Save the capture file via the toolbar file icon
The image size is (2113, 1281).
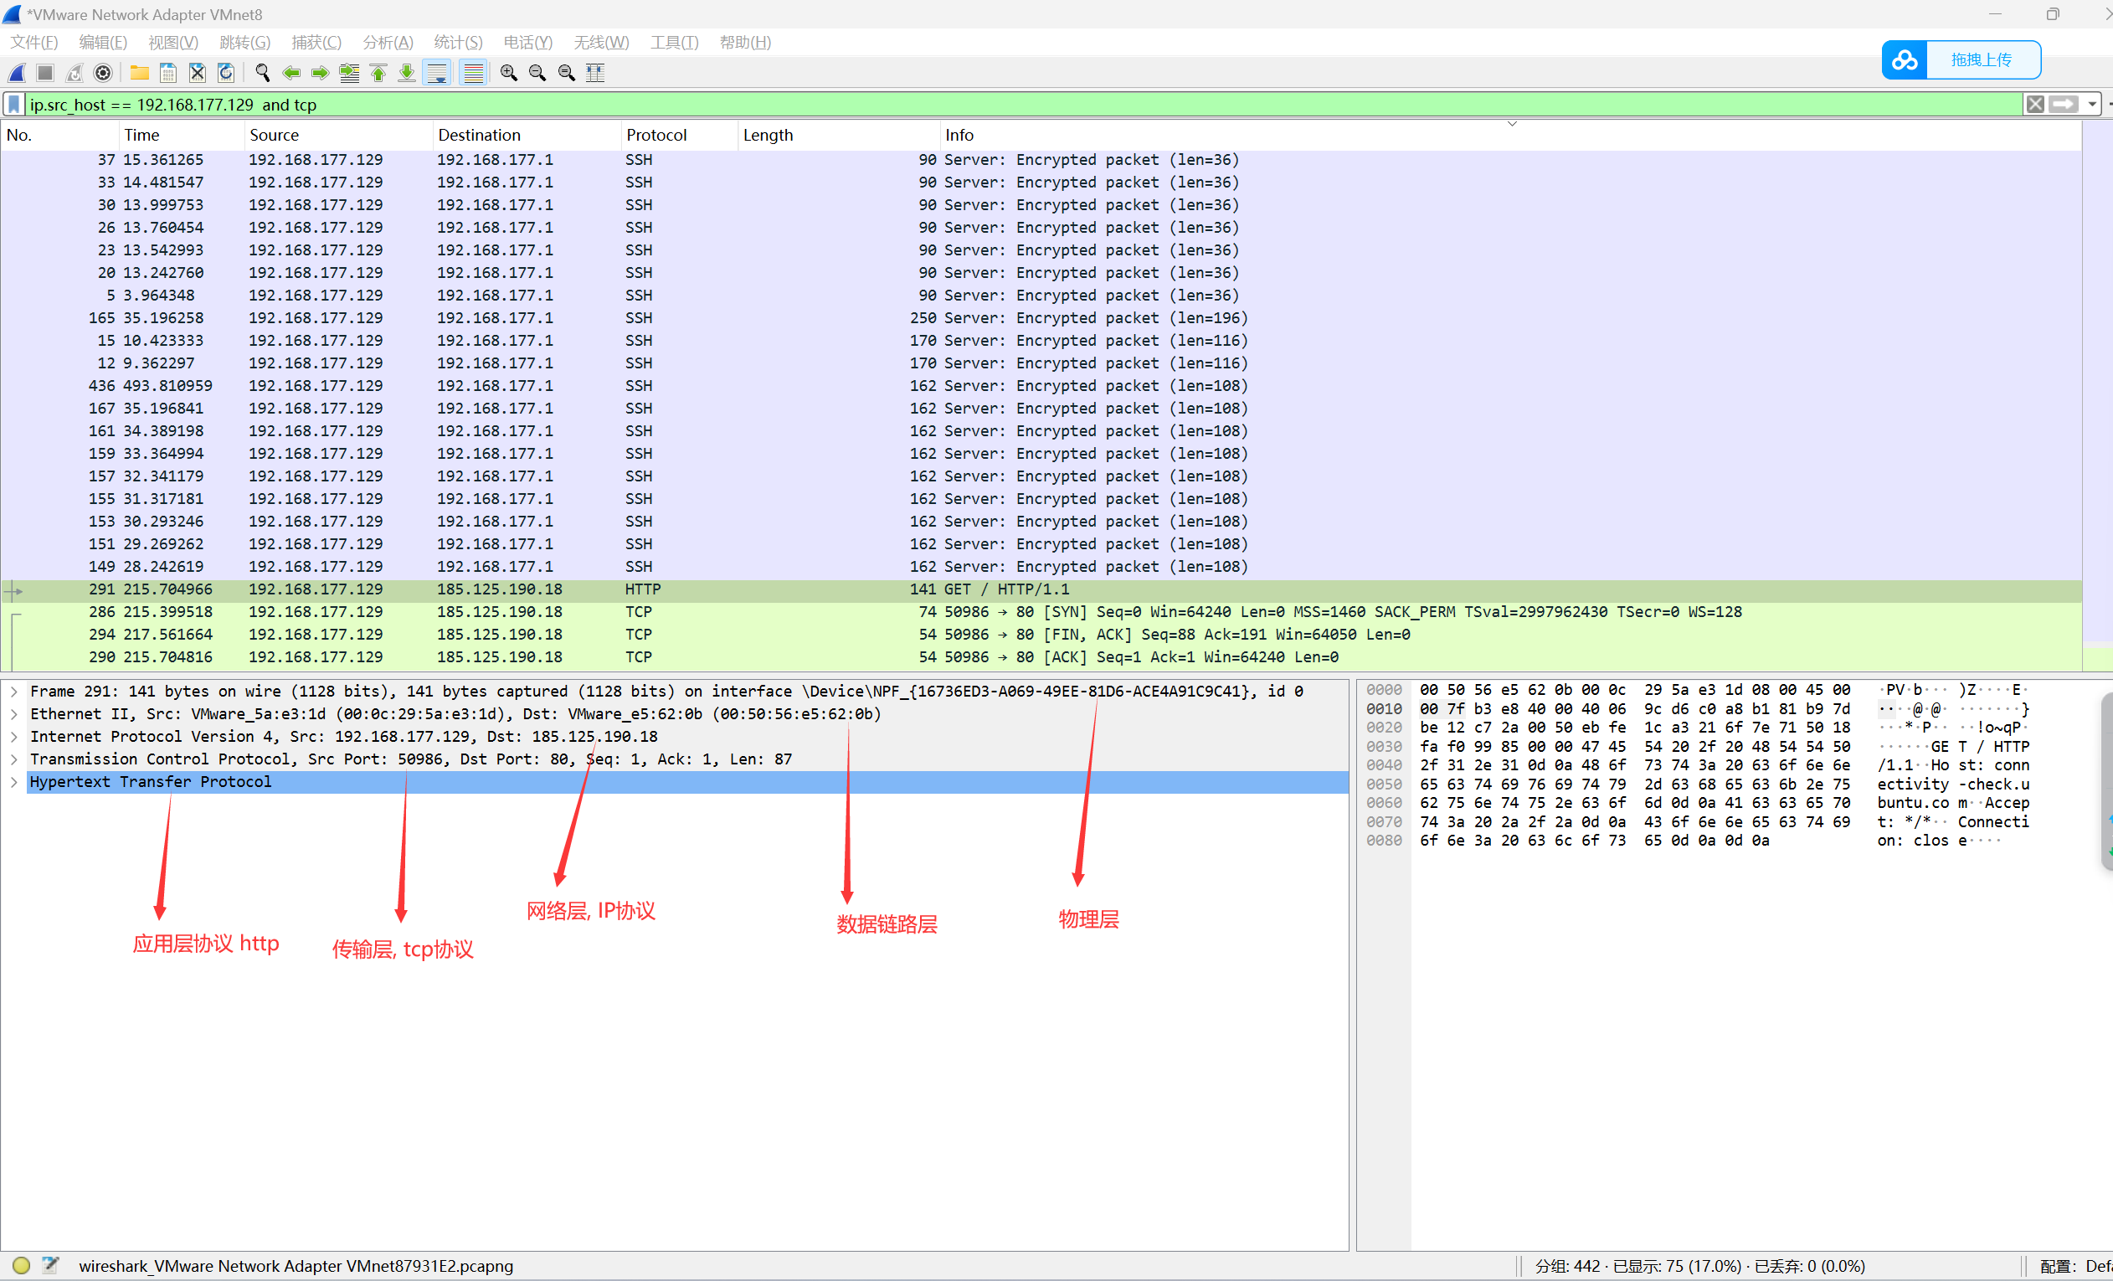pos(168,73)
